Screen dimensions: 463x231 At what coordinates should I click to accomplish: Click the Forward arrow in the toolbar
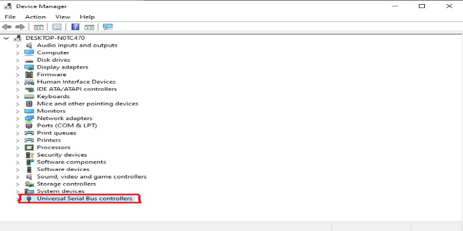point(20,27)
